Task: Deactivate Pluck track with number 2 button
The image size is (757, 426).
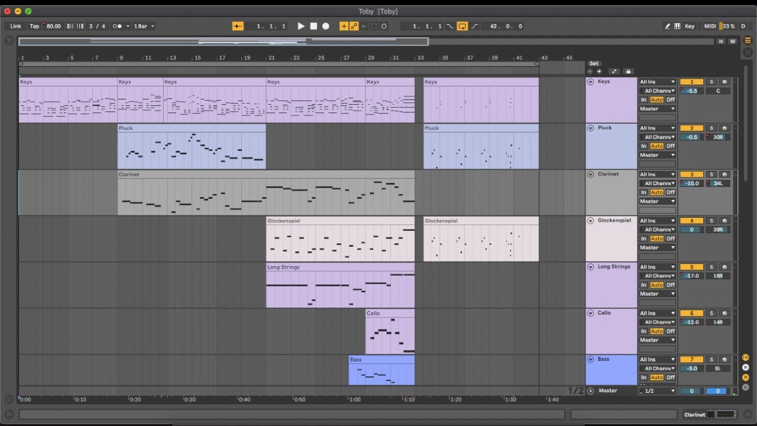Action: [x=691, y=128]
